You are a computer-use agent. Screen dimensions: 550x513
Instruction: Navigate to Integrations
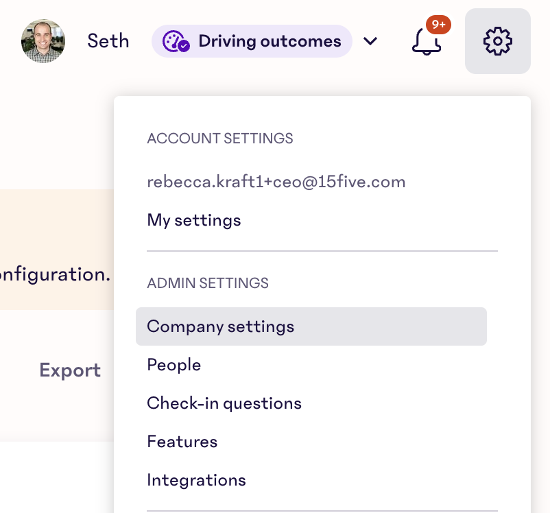[196, 480]
